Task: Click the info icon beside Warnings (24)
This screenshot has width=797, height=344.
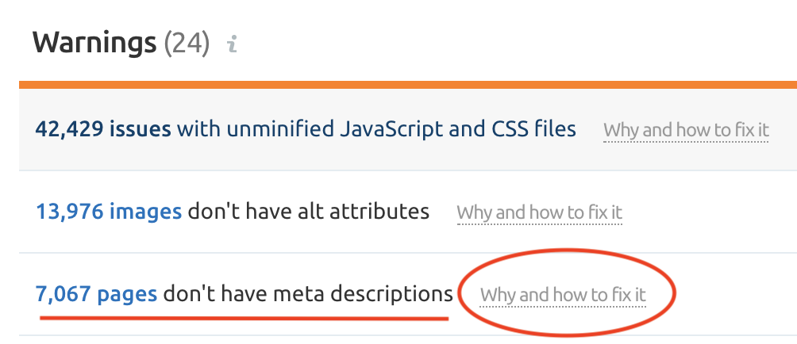Action: point(232,44)
